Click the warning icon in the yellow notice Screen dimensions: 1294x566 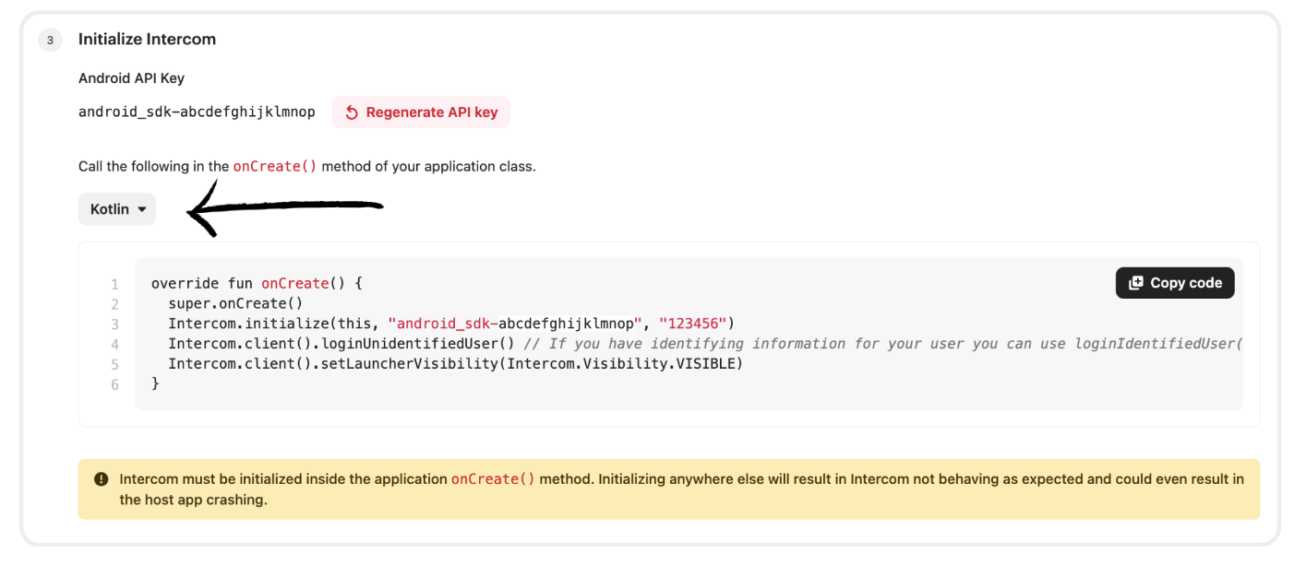(102, 479)
